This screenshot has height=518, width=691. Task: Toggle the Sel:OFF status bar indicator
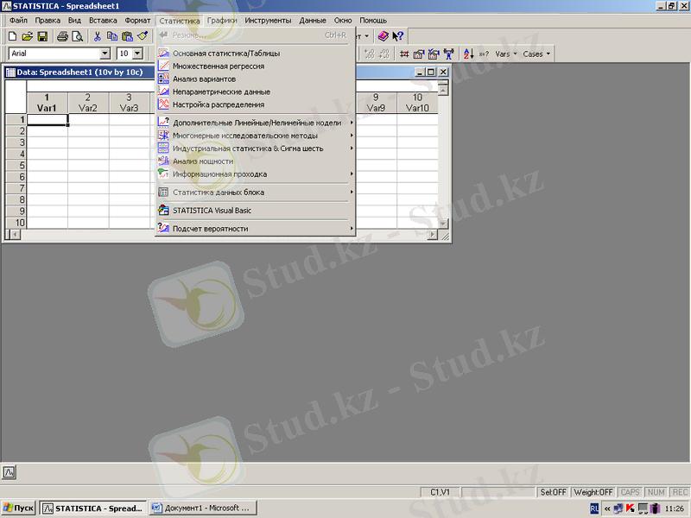coord(553,491)
